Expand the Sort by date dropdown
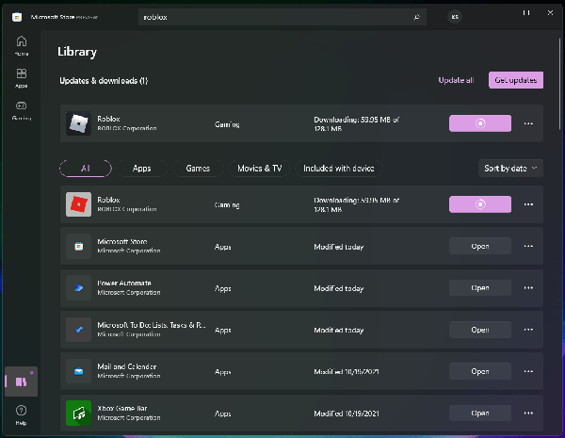The image size is (565, 438). click(510, 169)
